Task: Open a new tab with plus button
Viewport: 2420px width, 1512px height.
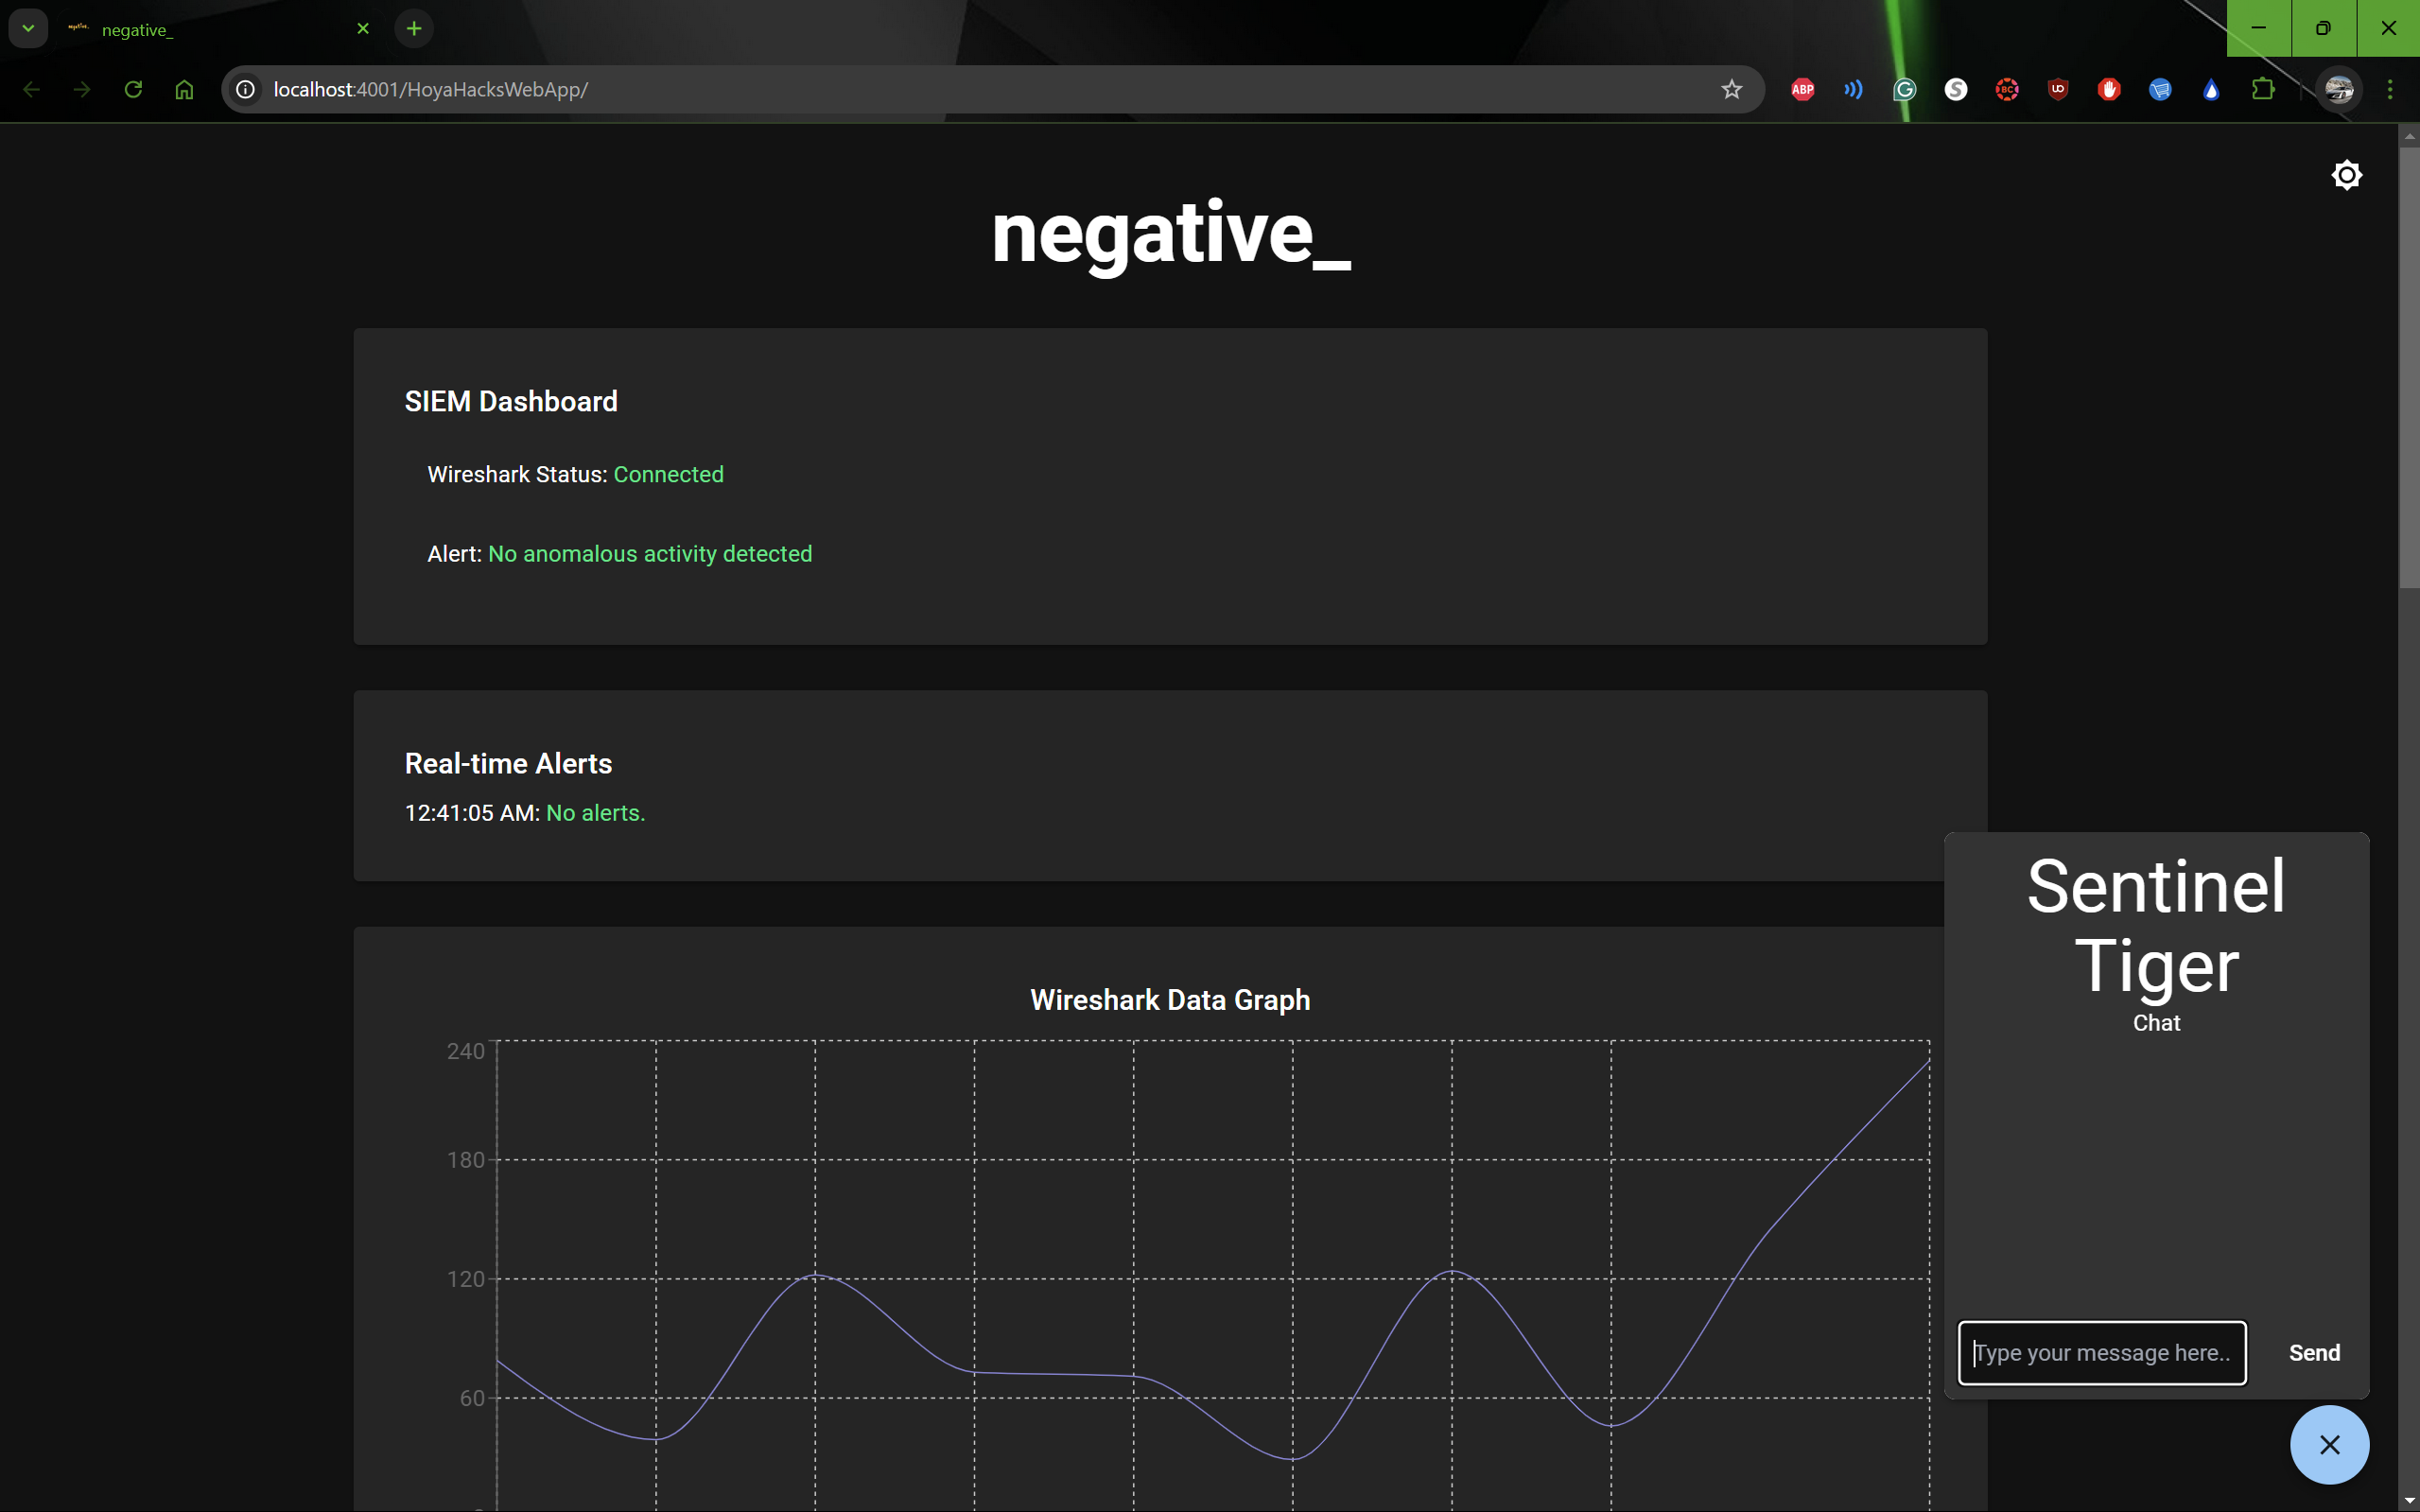Action: pos(414,28)
